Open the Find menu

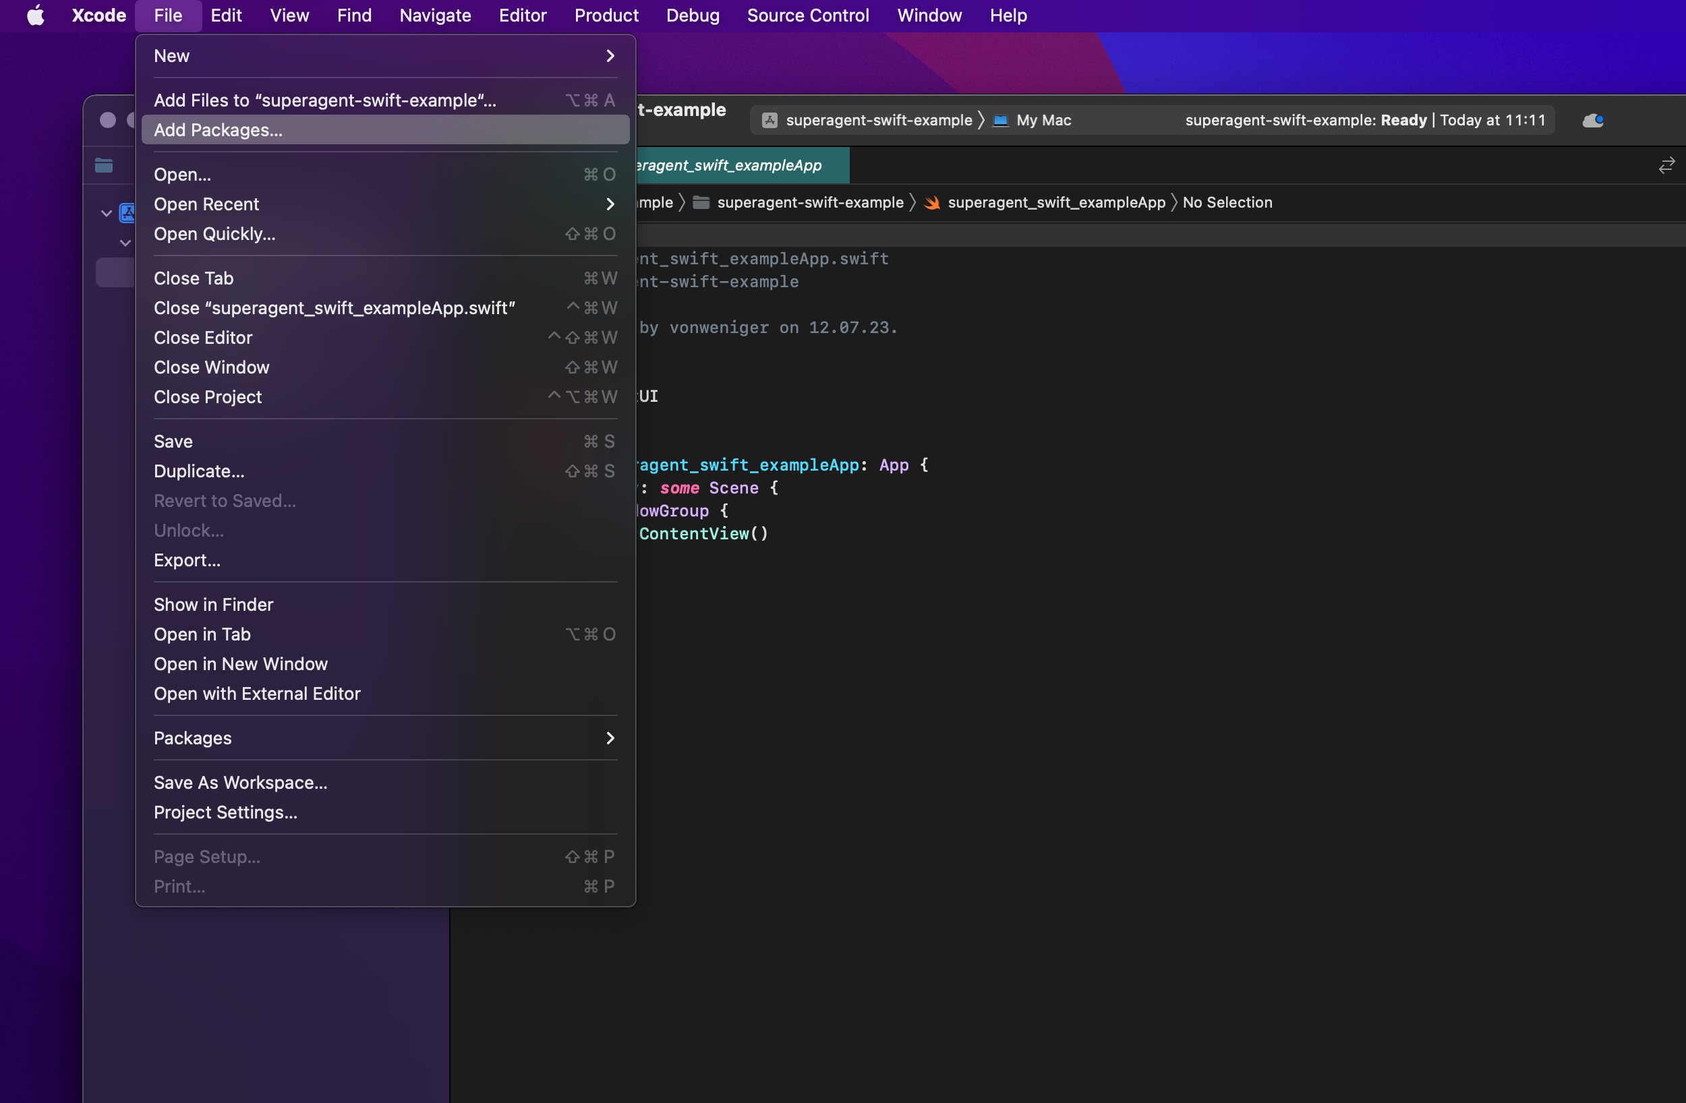(354, 16)
